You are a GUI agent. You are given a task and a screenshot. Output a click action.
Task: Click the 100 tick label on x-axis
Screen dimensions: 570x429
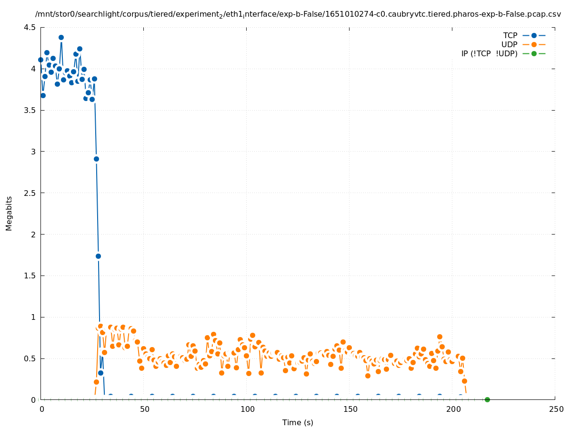(247, 409)
